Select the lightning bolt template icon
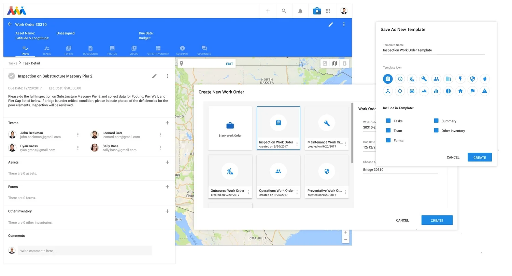 click(460, 79)
